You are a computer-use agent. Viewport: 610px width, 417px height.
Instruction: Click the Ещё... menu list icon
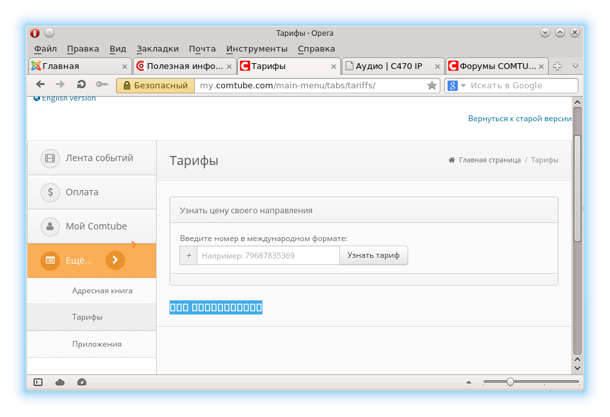(x=50, y=260)
